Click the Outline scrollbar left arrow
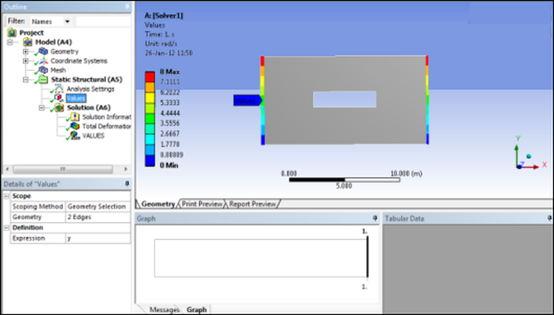Viewport: 554px width, 315px height. point(7,169)
